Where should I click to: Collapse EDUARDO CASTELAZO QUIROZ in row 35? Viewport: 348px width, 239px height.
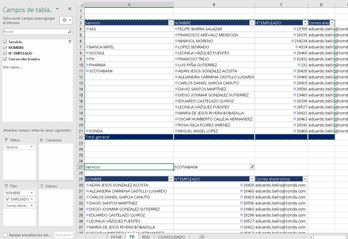[x=87, y=215]
